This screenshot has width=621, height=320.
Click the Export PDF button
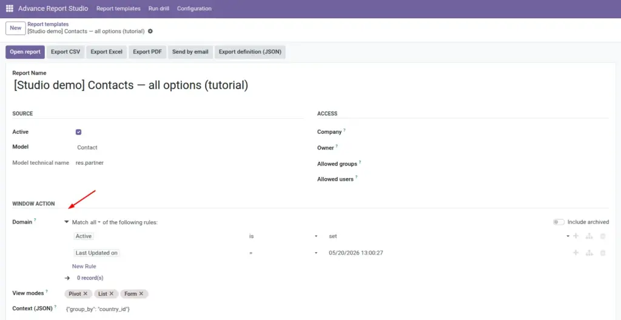(x=147, y=52)
